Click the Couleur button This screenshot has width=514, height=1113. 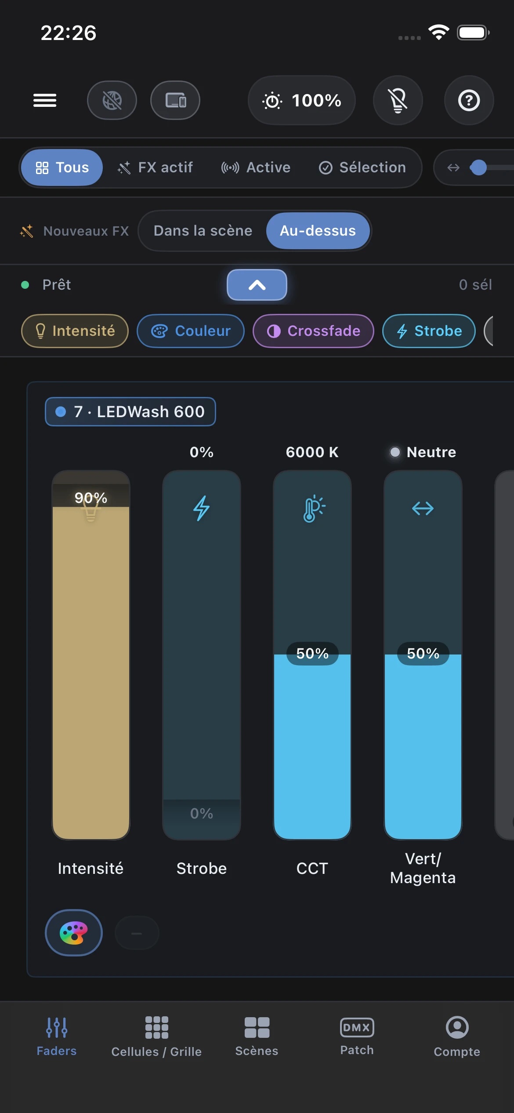[191, 331]
